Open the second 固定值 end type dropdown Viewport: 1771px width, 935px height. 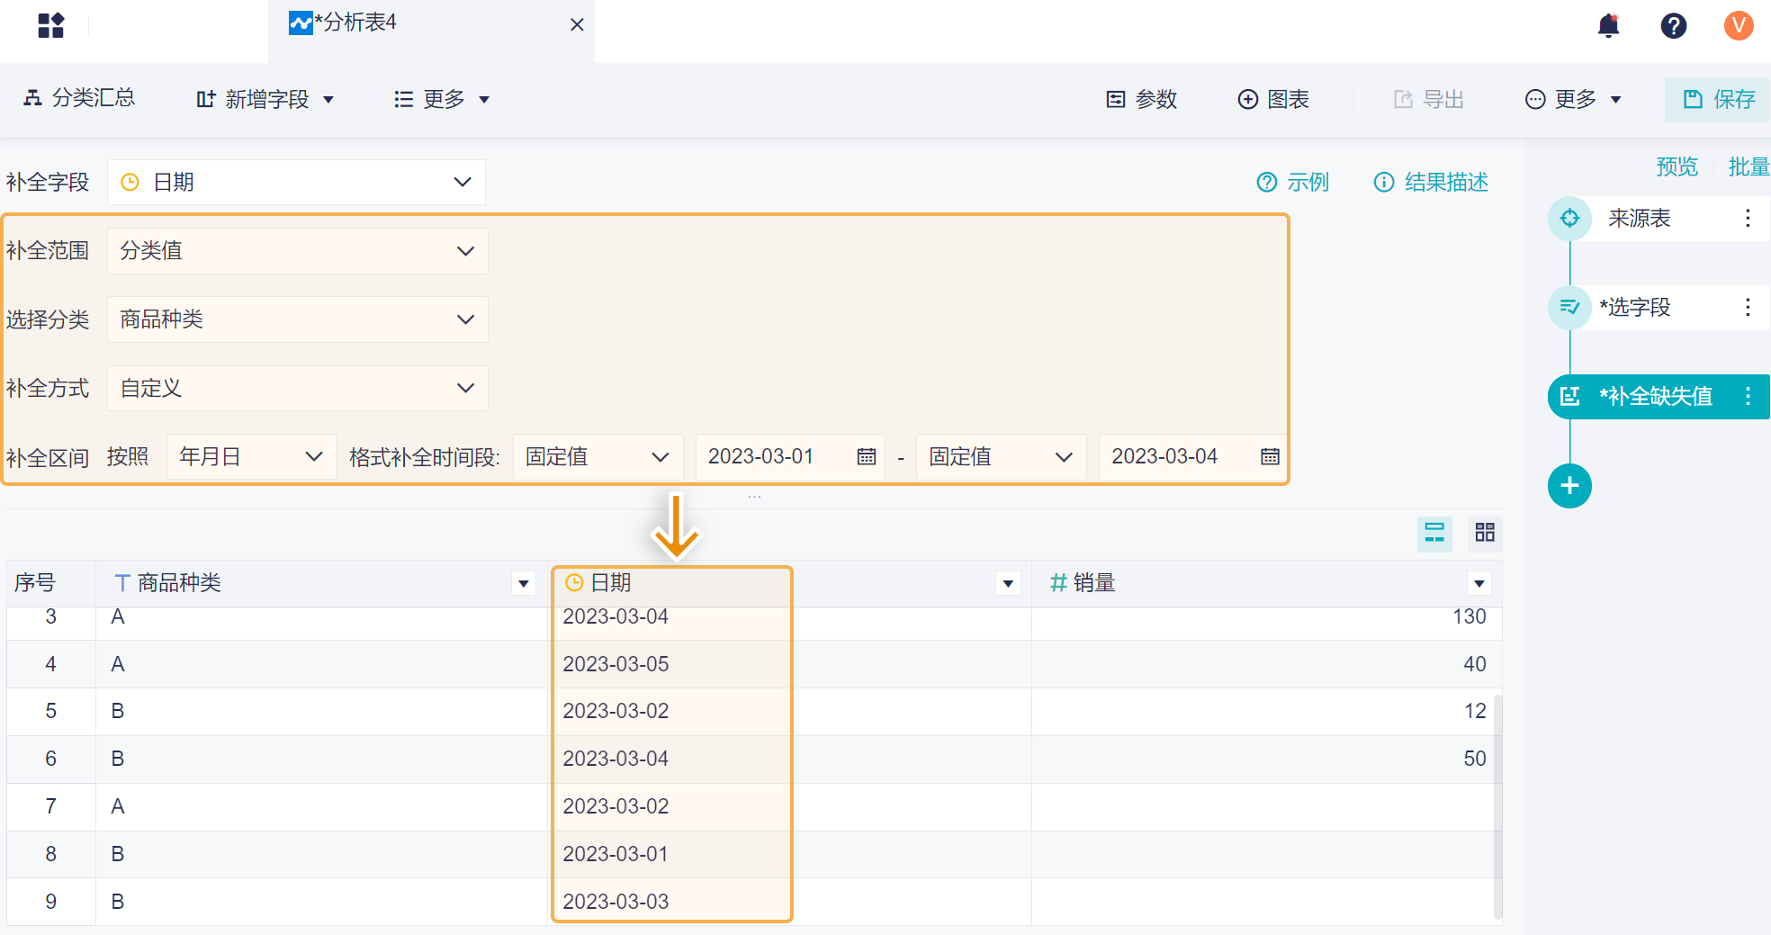(x=1001, y=456)
